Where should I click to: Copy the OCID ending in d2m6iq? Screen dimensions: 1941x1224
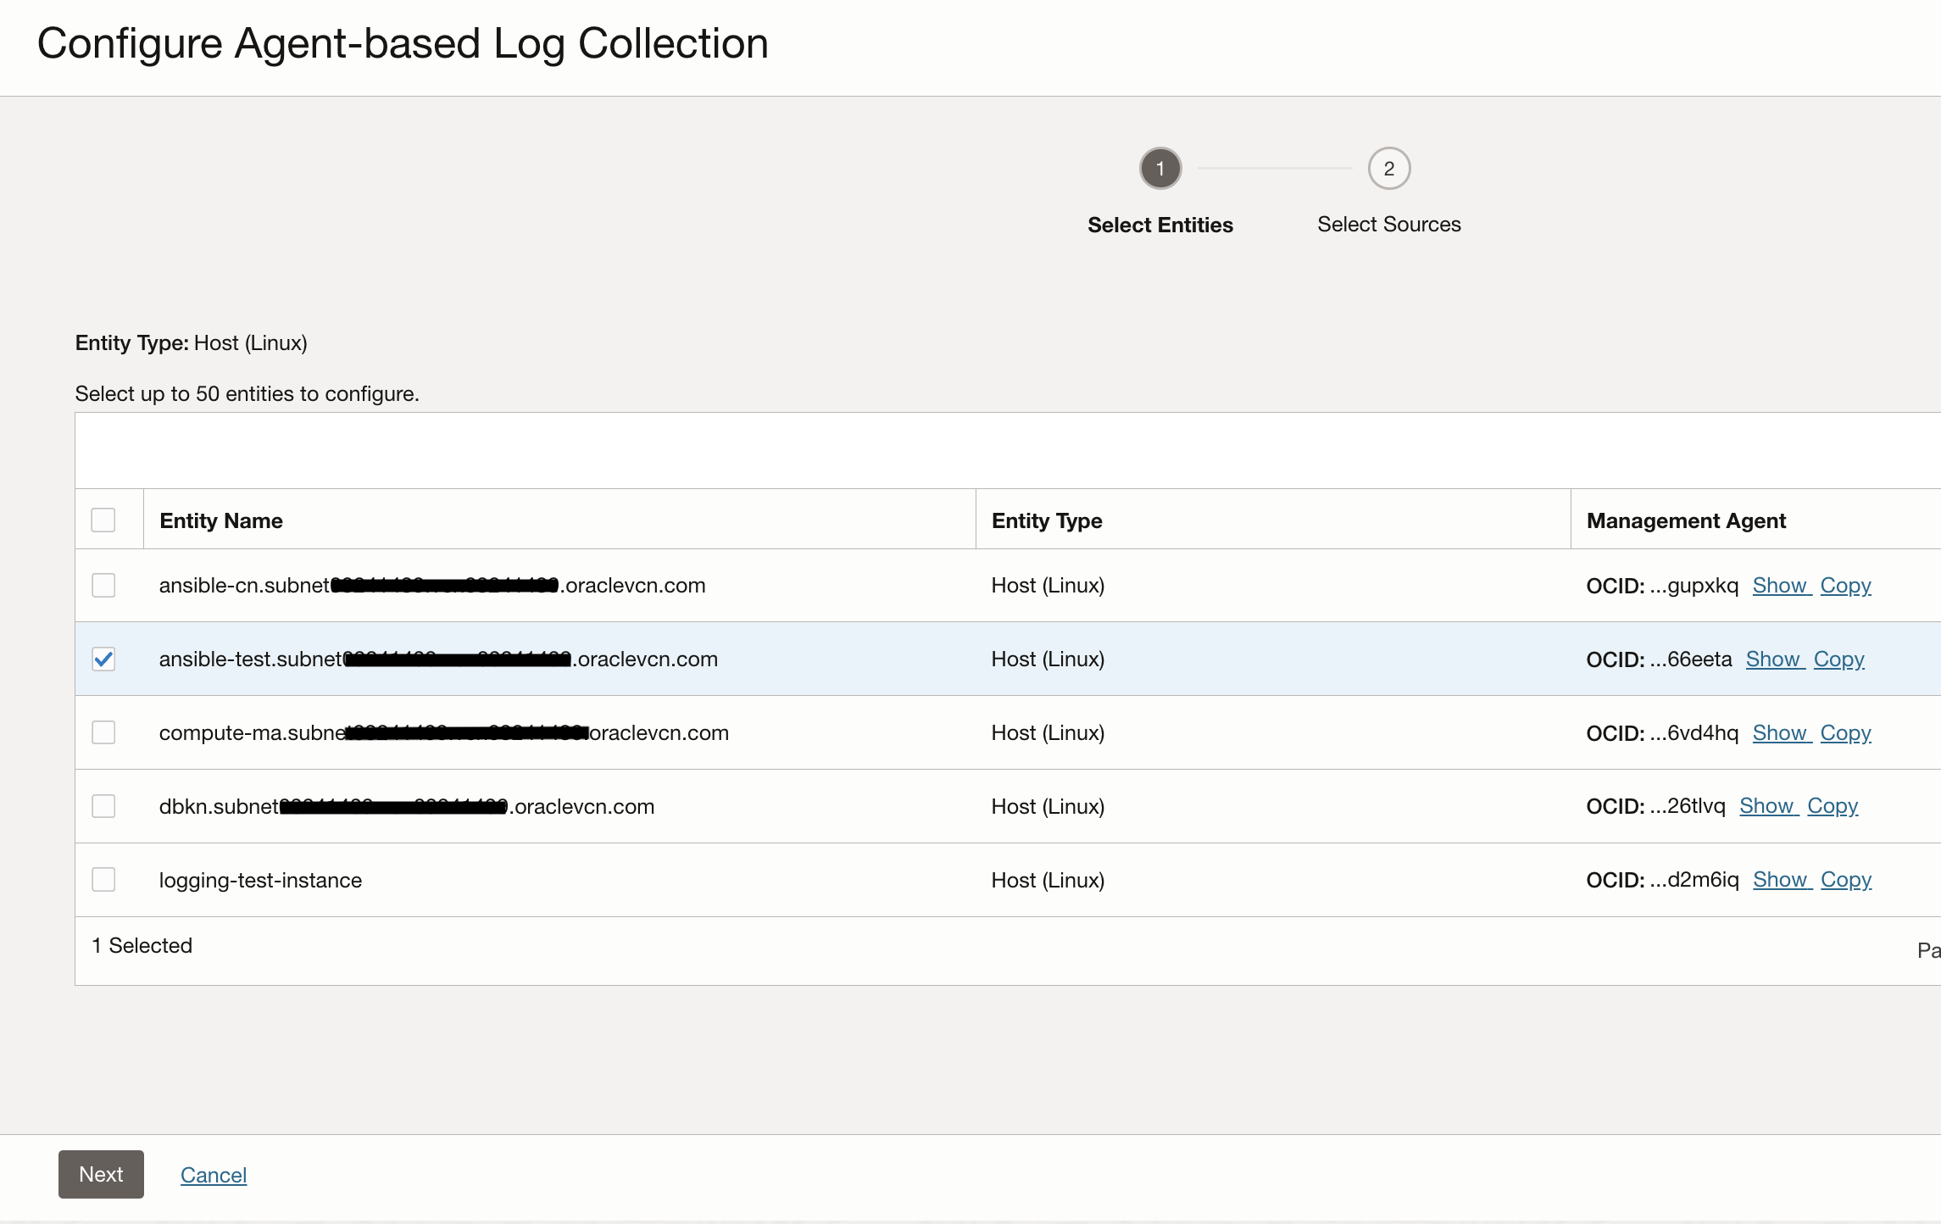pyautogui.click(x=1845, y=880)
